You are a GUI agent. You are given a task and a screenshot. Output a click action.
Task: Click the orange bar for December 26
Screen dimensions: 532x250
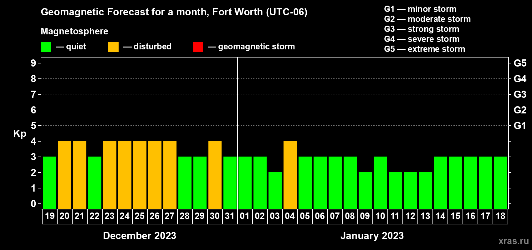[155, 175]
